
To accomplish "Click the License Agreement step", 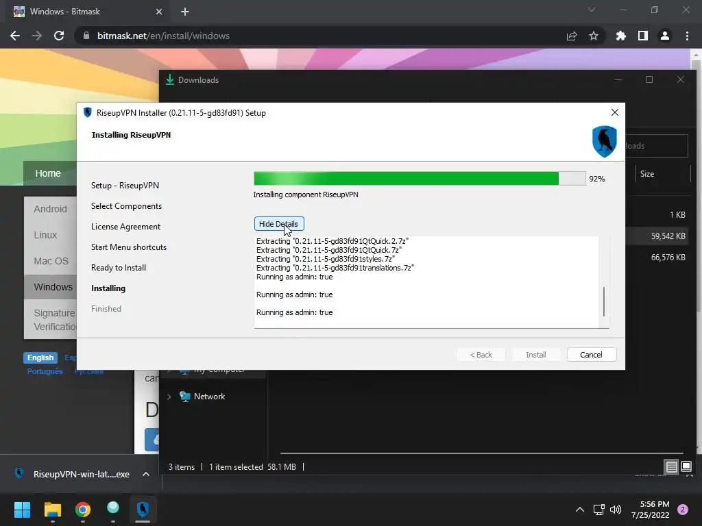I will point(126,227).
